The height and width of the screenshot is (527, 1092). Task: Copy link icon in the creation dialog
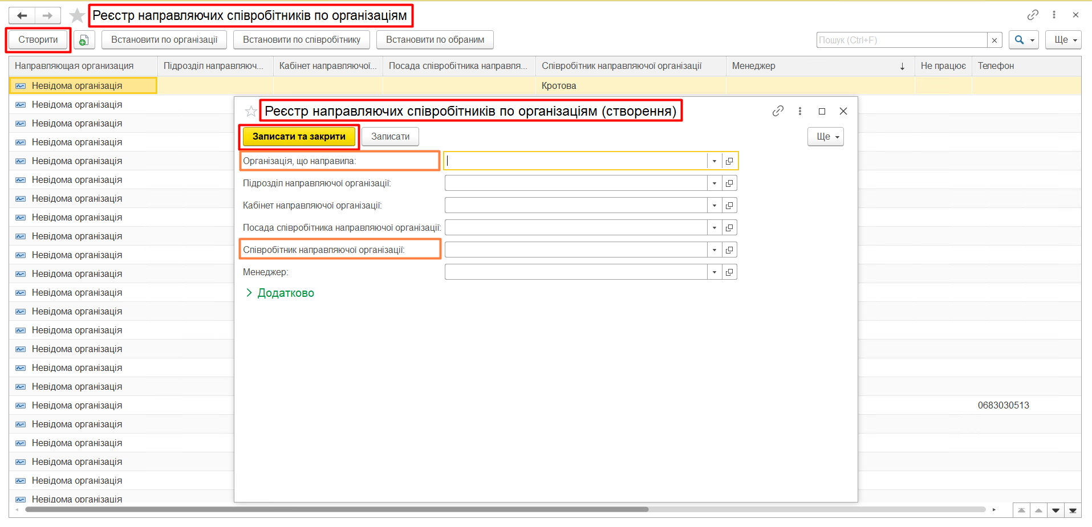coord(778,111)
